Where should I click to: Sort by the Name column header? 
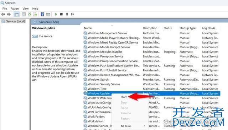click(x=88, y=28)
